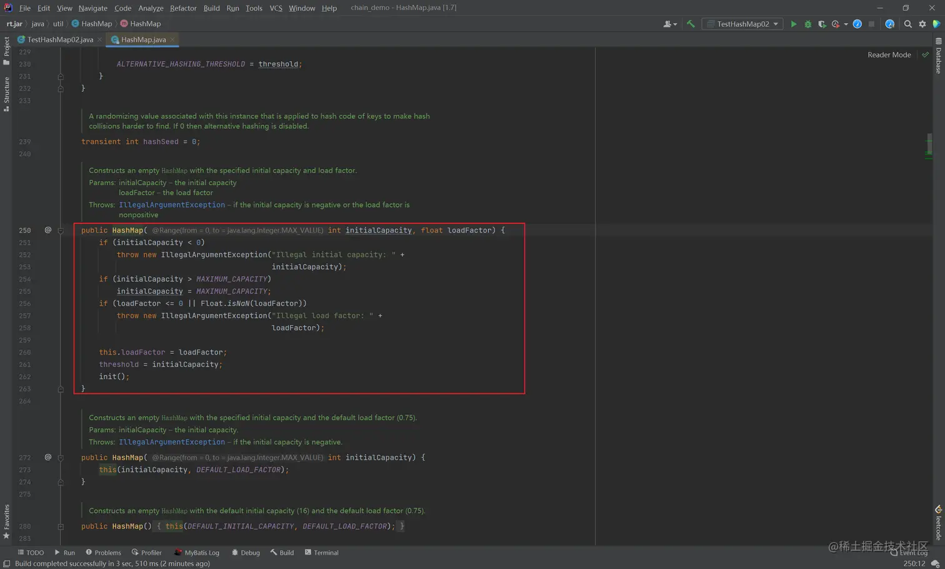
Task: Open the Problems tool window
Action: [x=103, y=553]
